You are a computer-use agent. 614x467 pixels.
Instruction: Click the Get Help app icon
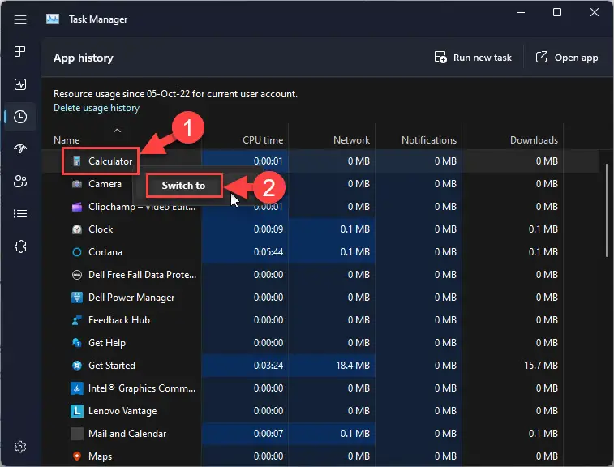(x=77, y=343)
